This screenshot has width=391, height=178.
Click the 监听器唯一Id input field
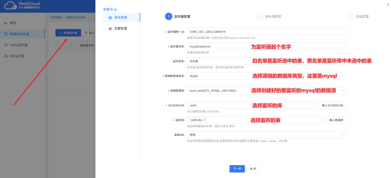pyautogui.click(x=267, y=31)
